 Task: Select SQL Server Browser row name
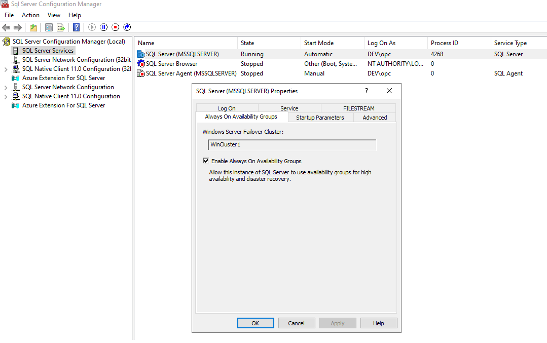tap(172, 64)
